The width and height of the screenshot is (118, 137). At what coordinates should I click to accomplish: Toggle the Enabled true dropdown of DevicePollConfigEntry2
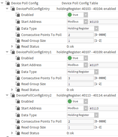(77, 101)
